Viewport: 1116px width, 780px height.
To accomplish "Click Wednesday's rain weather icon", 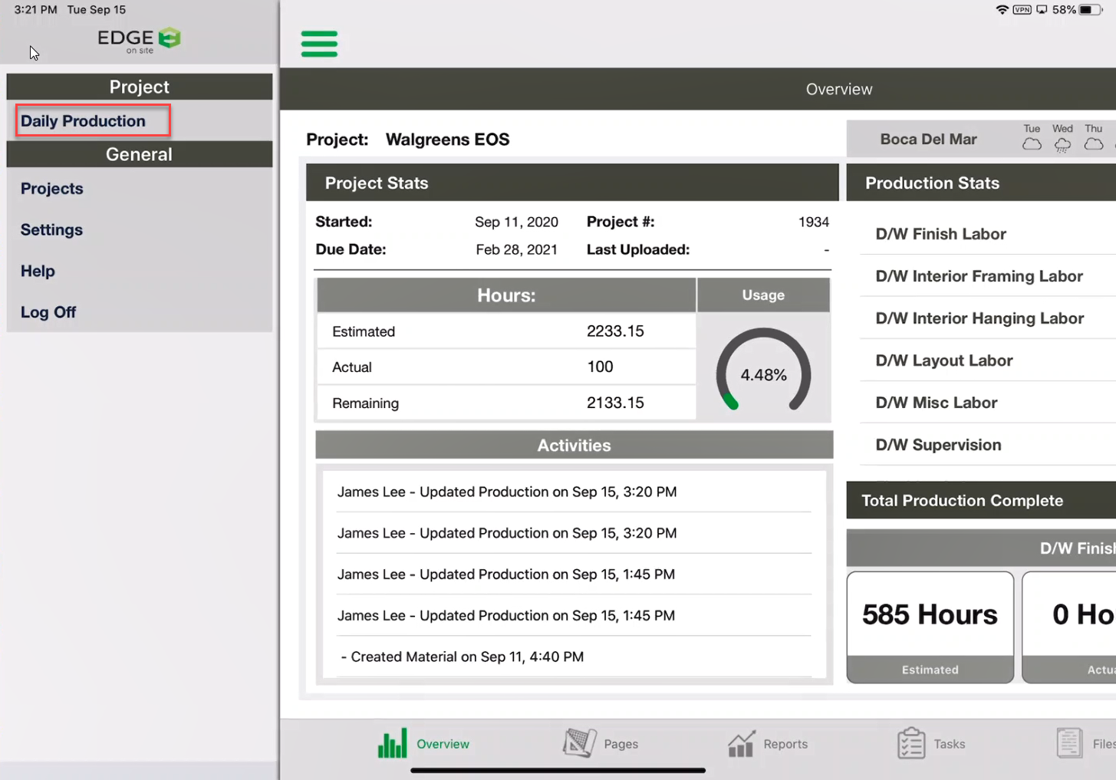I will click(1062, 144).
